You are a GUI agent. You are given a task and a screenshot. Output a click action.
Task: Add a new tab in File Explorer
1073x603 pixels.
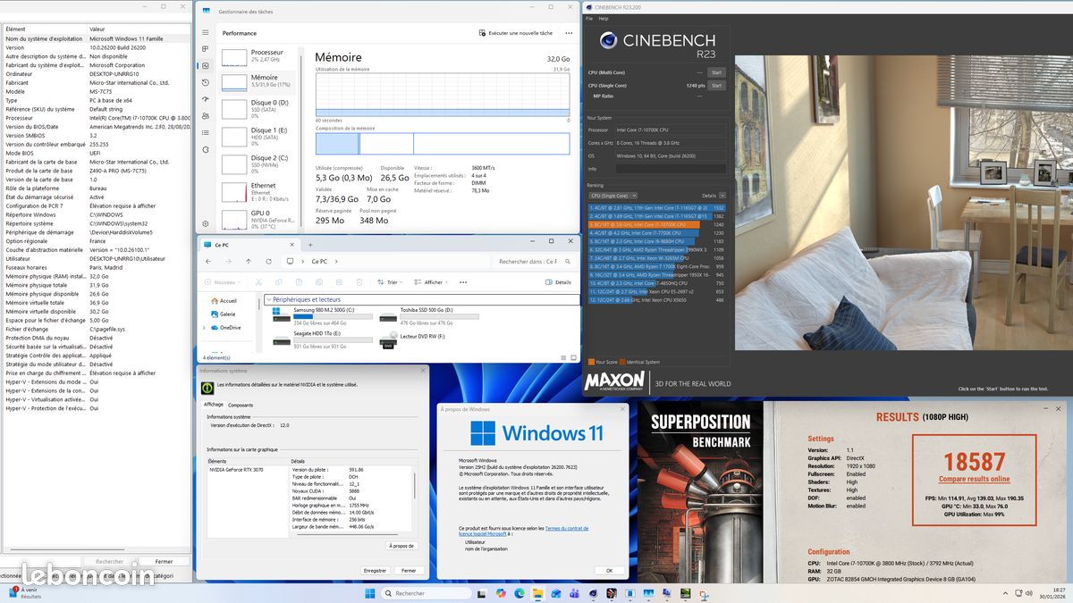[310, 245]
